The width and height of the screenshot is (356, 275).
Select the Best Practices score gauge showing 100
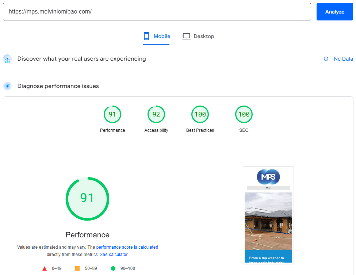click(x=200, y=114)
